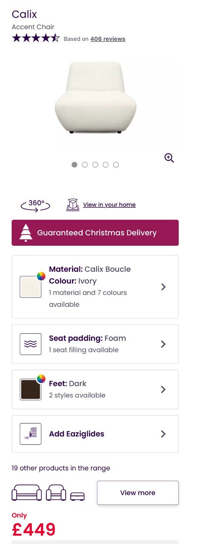Select the second image carousel dot

(x=85, y=165)
